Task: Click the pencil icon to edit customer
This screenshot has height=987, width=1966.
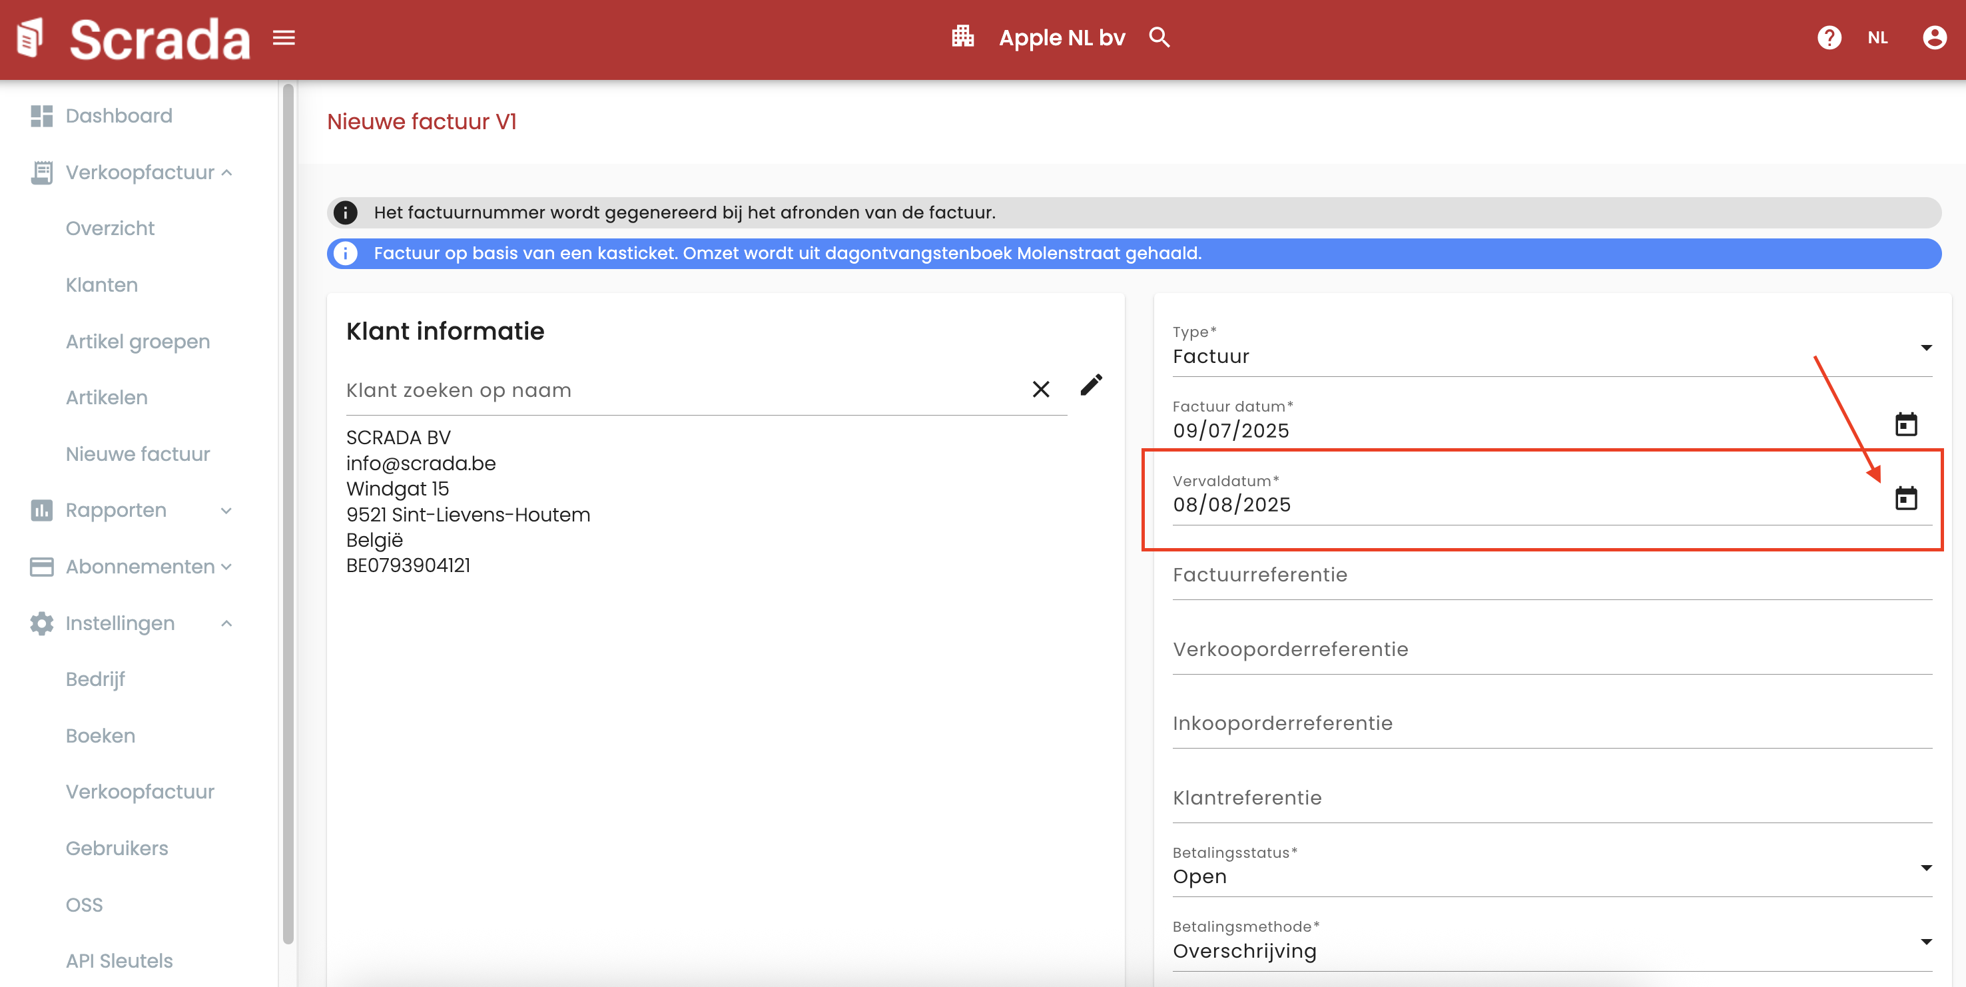Action: [x=1092, y=386]
